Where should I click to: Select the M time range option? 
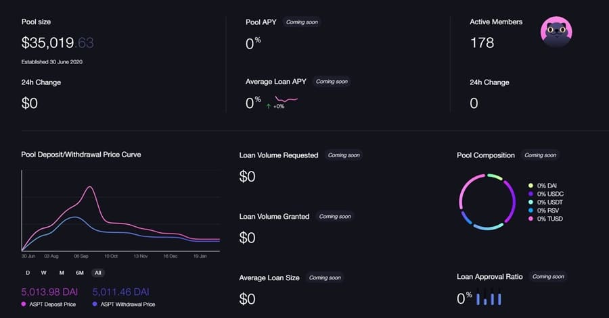62,273
